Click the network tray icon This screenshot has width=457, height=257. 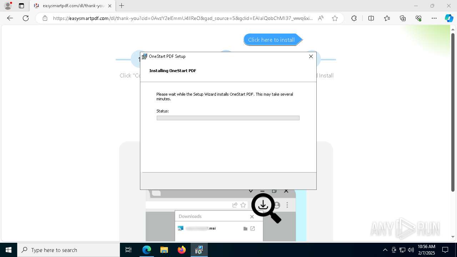coord(402,250)
